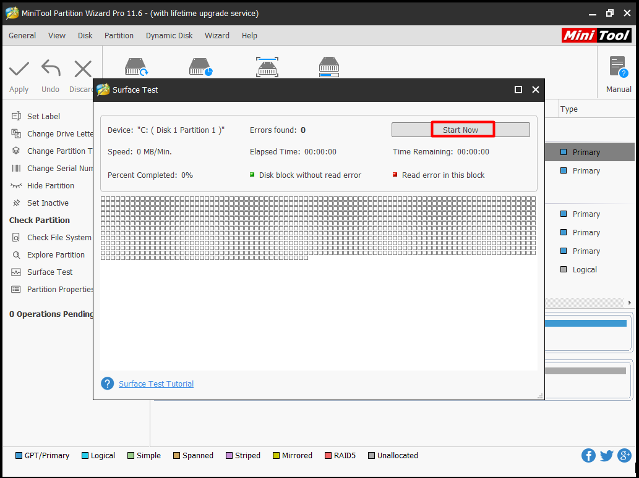
Task: Open the View menu
Action: (57, 35)
